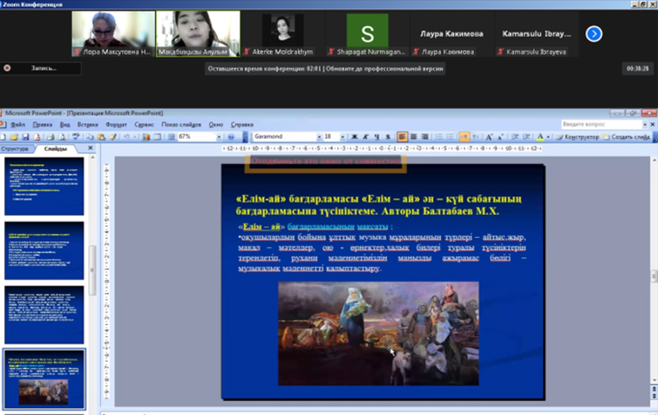Toggle underline Ч formatting
This screenshot has width=658, height=415.
[x=376, y=137]
